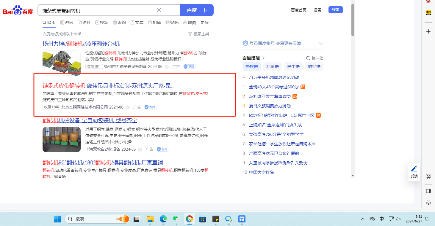Toggle the muted volume icon in system tray

click(398, 219)
